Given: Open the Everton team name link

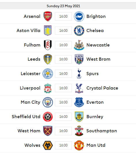Looking at the screenshot, I should pos(95,102).
